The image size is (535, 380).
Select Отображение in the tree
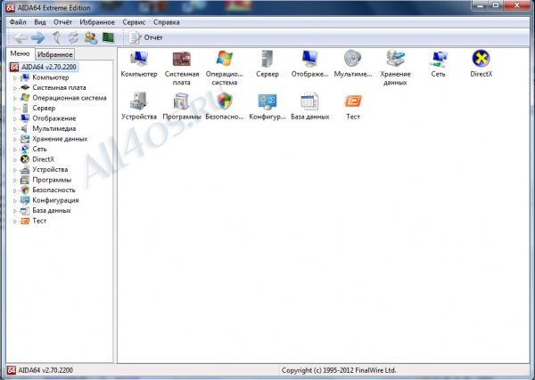[53, 118]
